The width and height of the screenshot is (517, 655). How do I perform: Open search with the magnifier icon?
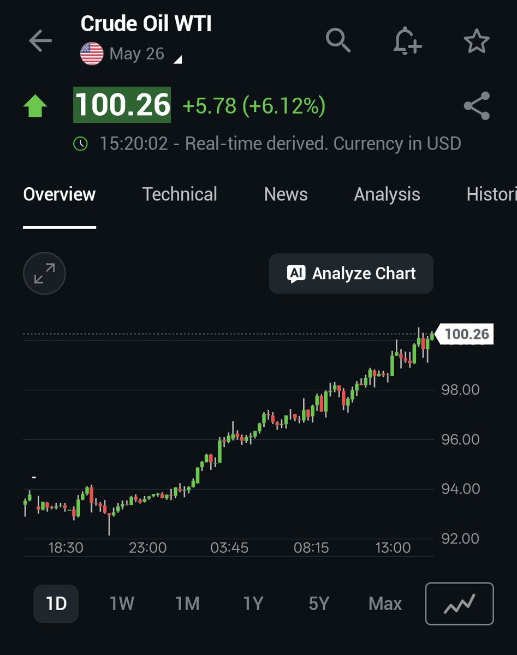coord(338,41)
